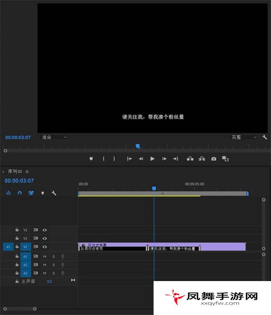271x315 pixels.
Task: Toggle V1 track targeting
Action: pyautogui.click(x=25, y=247)
